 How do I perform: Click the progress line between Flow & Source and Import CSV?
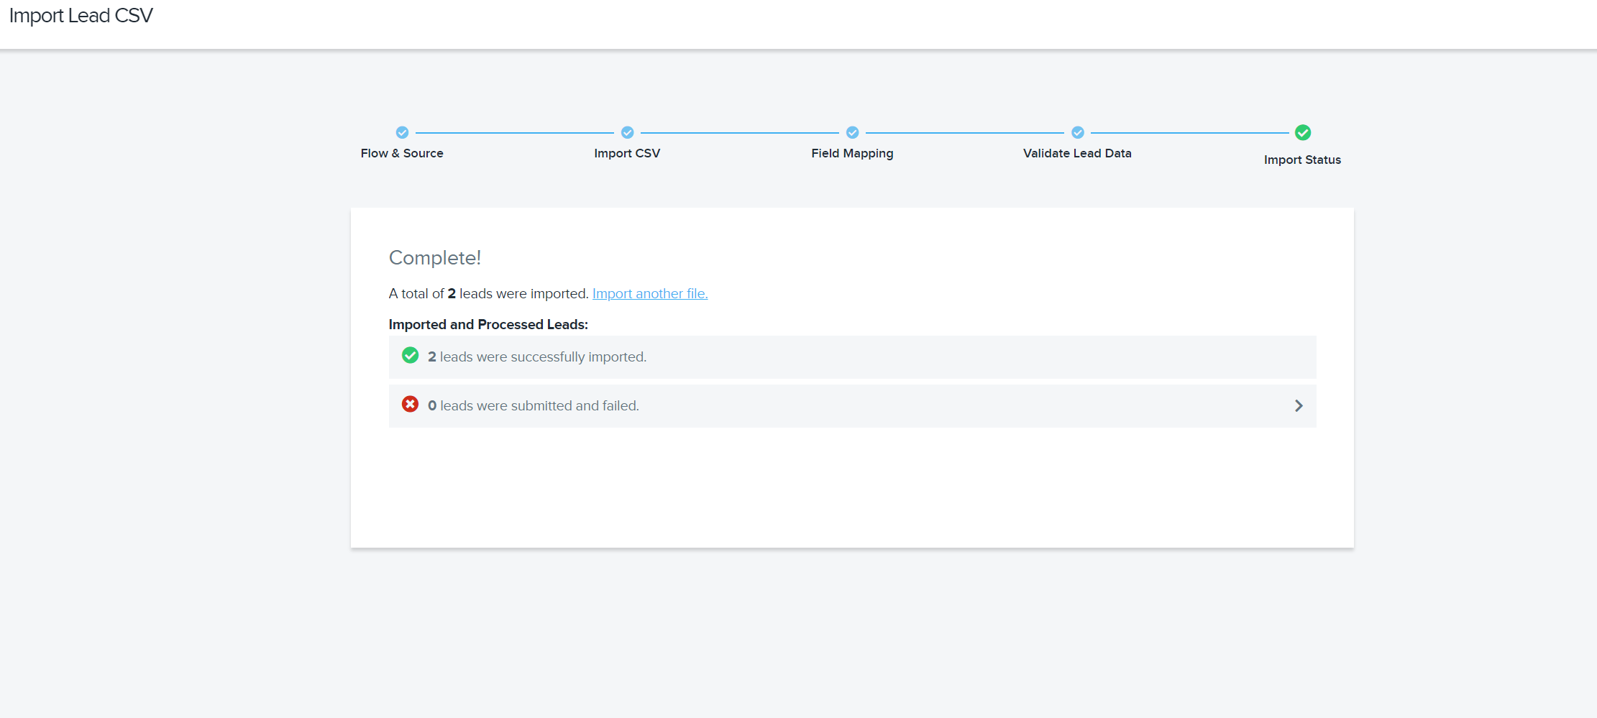point(514,133)
